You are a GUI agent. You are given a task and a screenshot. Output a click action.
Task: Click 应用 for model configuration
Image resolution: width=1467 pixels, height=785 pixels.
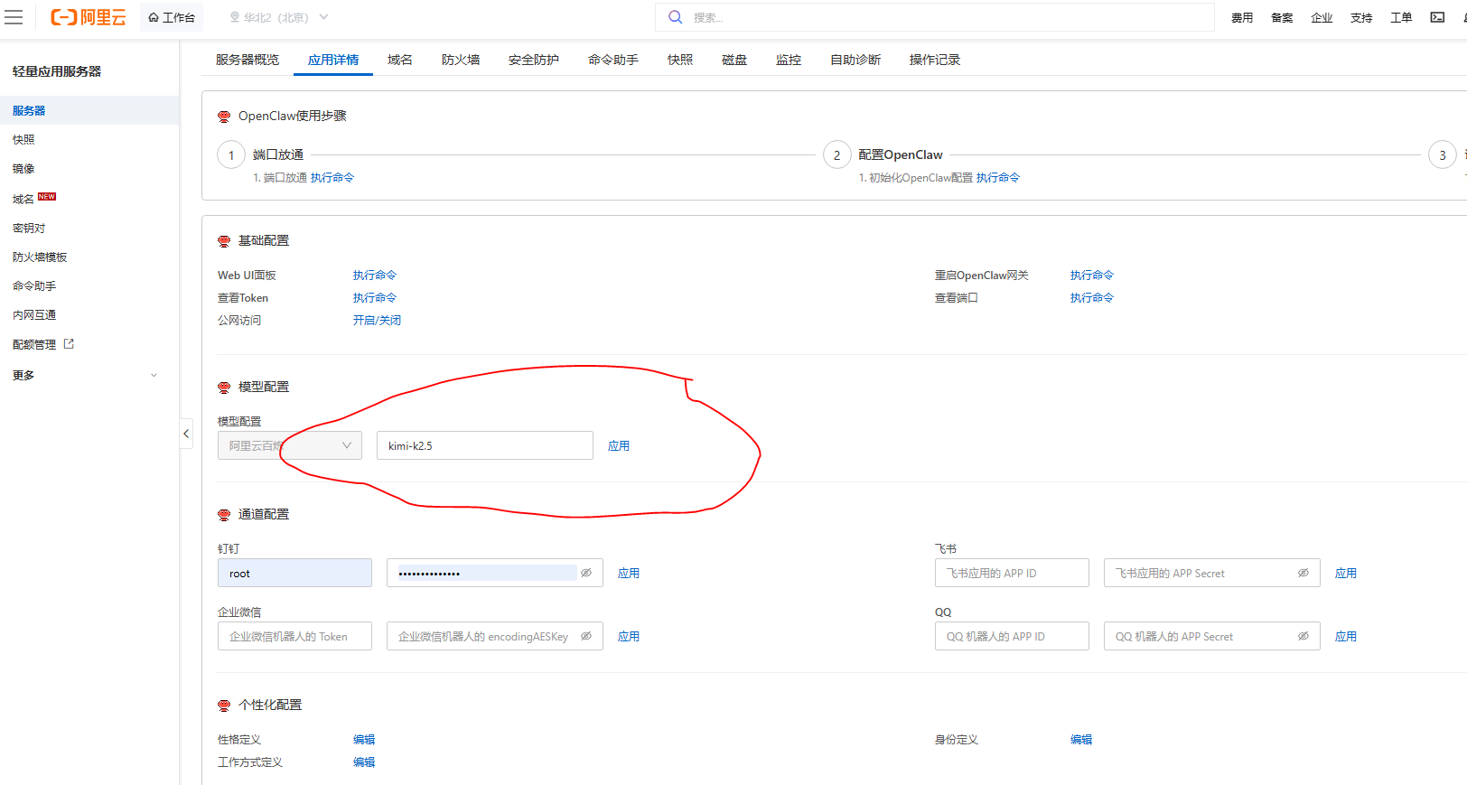tap(619, 446)
